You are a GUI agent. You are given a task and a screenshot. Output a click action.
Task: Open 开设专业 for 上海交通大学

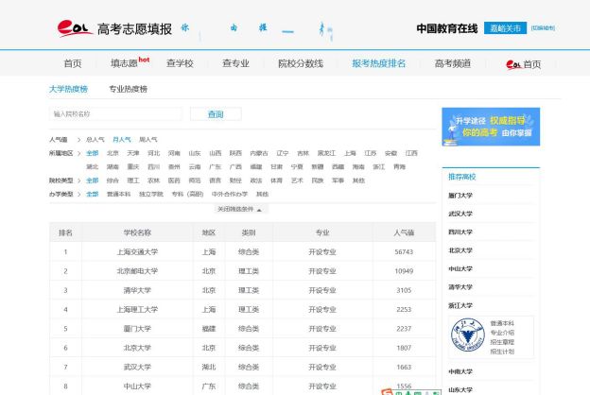pyautogui.click(x=322, y=252)
